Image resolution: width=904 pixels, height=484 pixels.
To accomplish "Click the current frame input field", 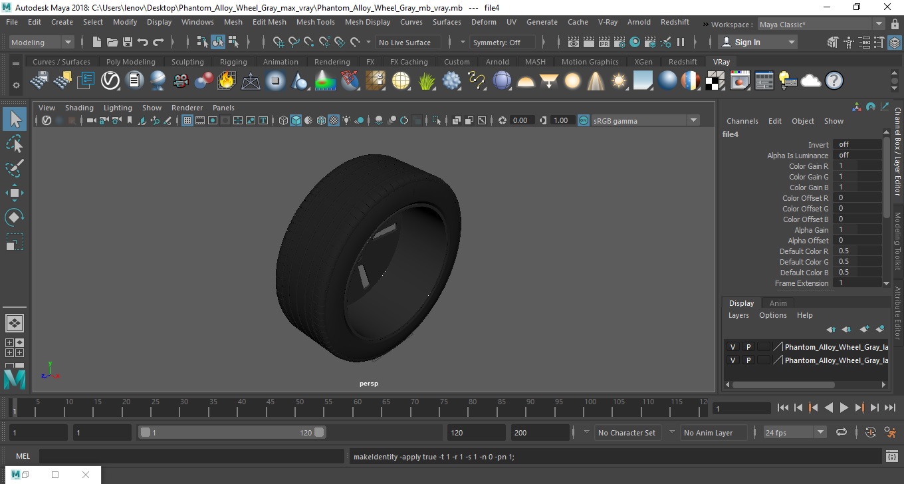I will pyautogui.click(x=741, y=408).
